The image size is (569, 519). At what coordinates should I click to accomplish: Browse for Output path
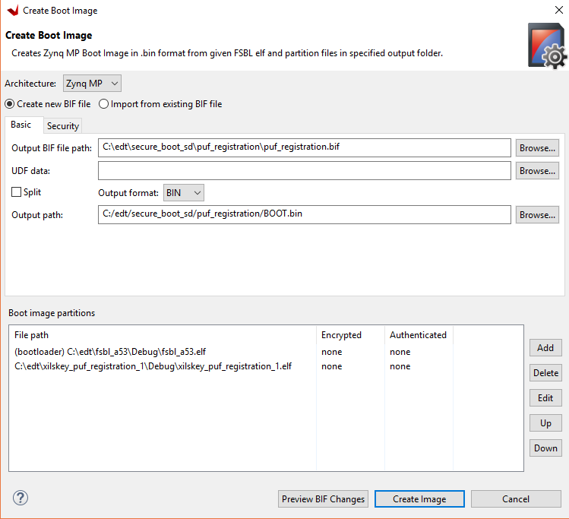pyautogui.click(x=537, y=215)
